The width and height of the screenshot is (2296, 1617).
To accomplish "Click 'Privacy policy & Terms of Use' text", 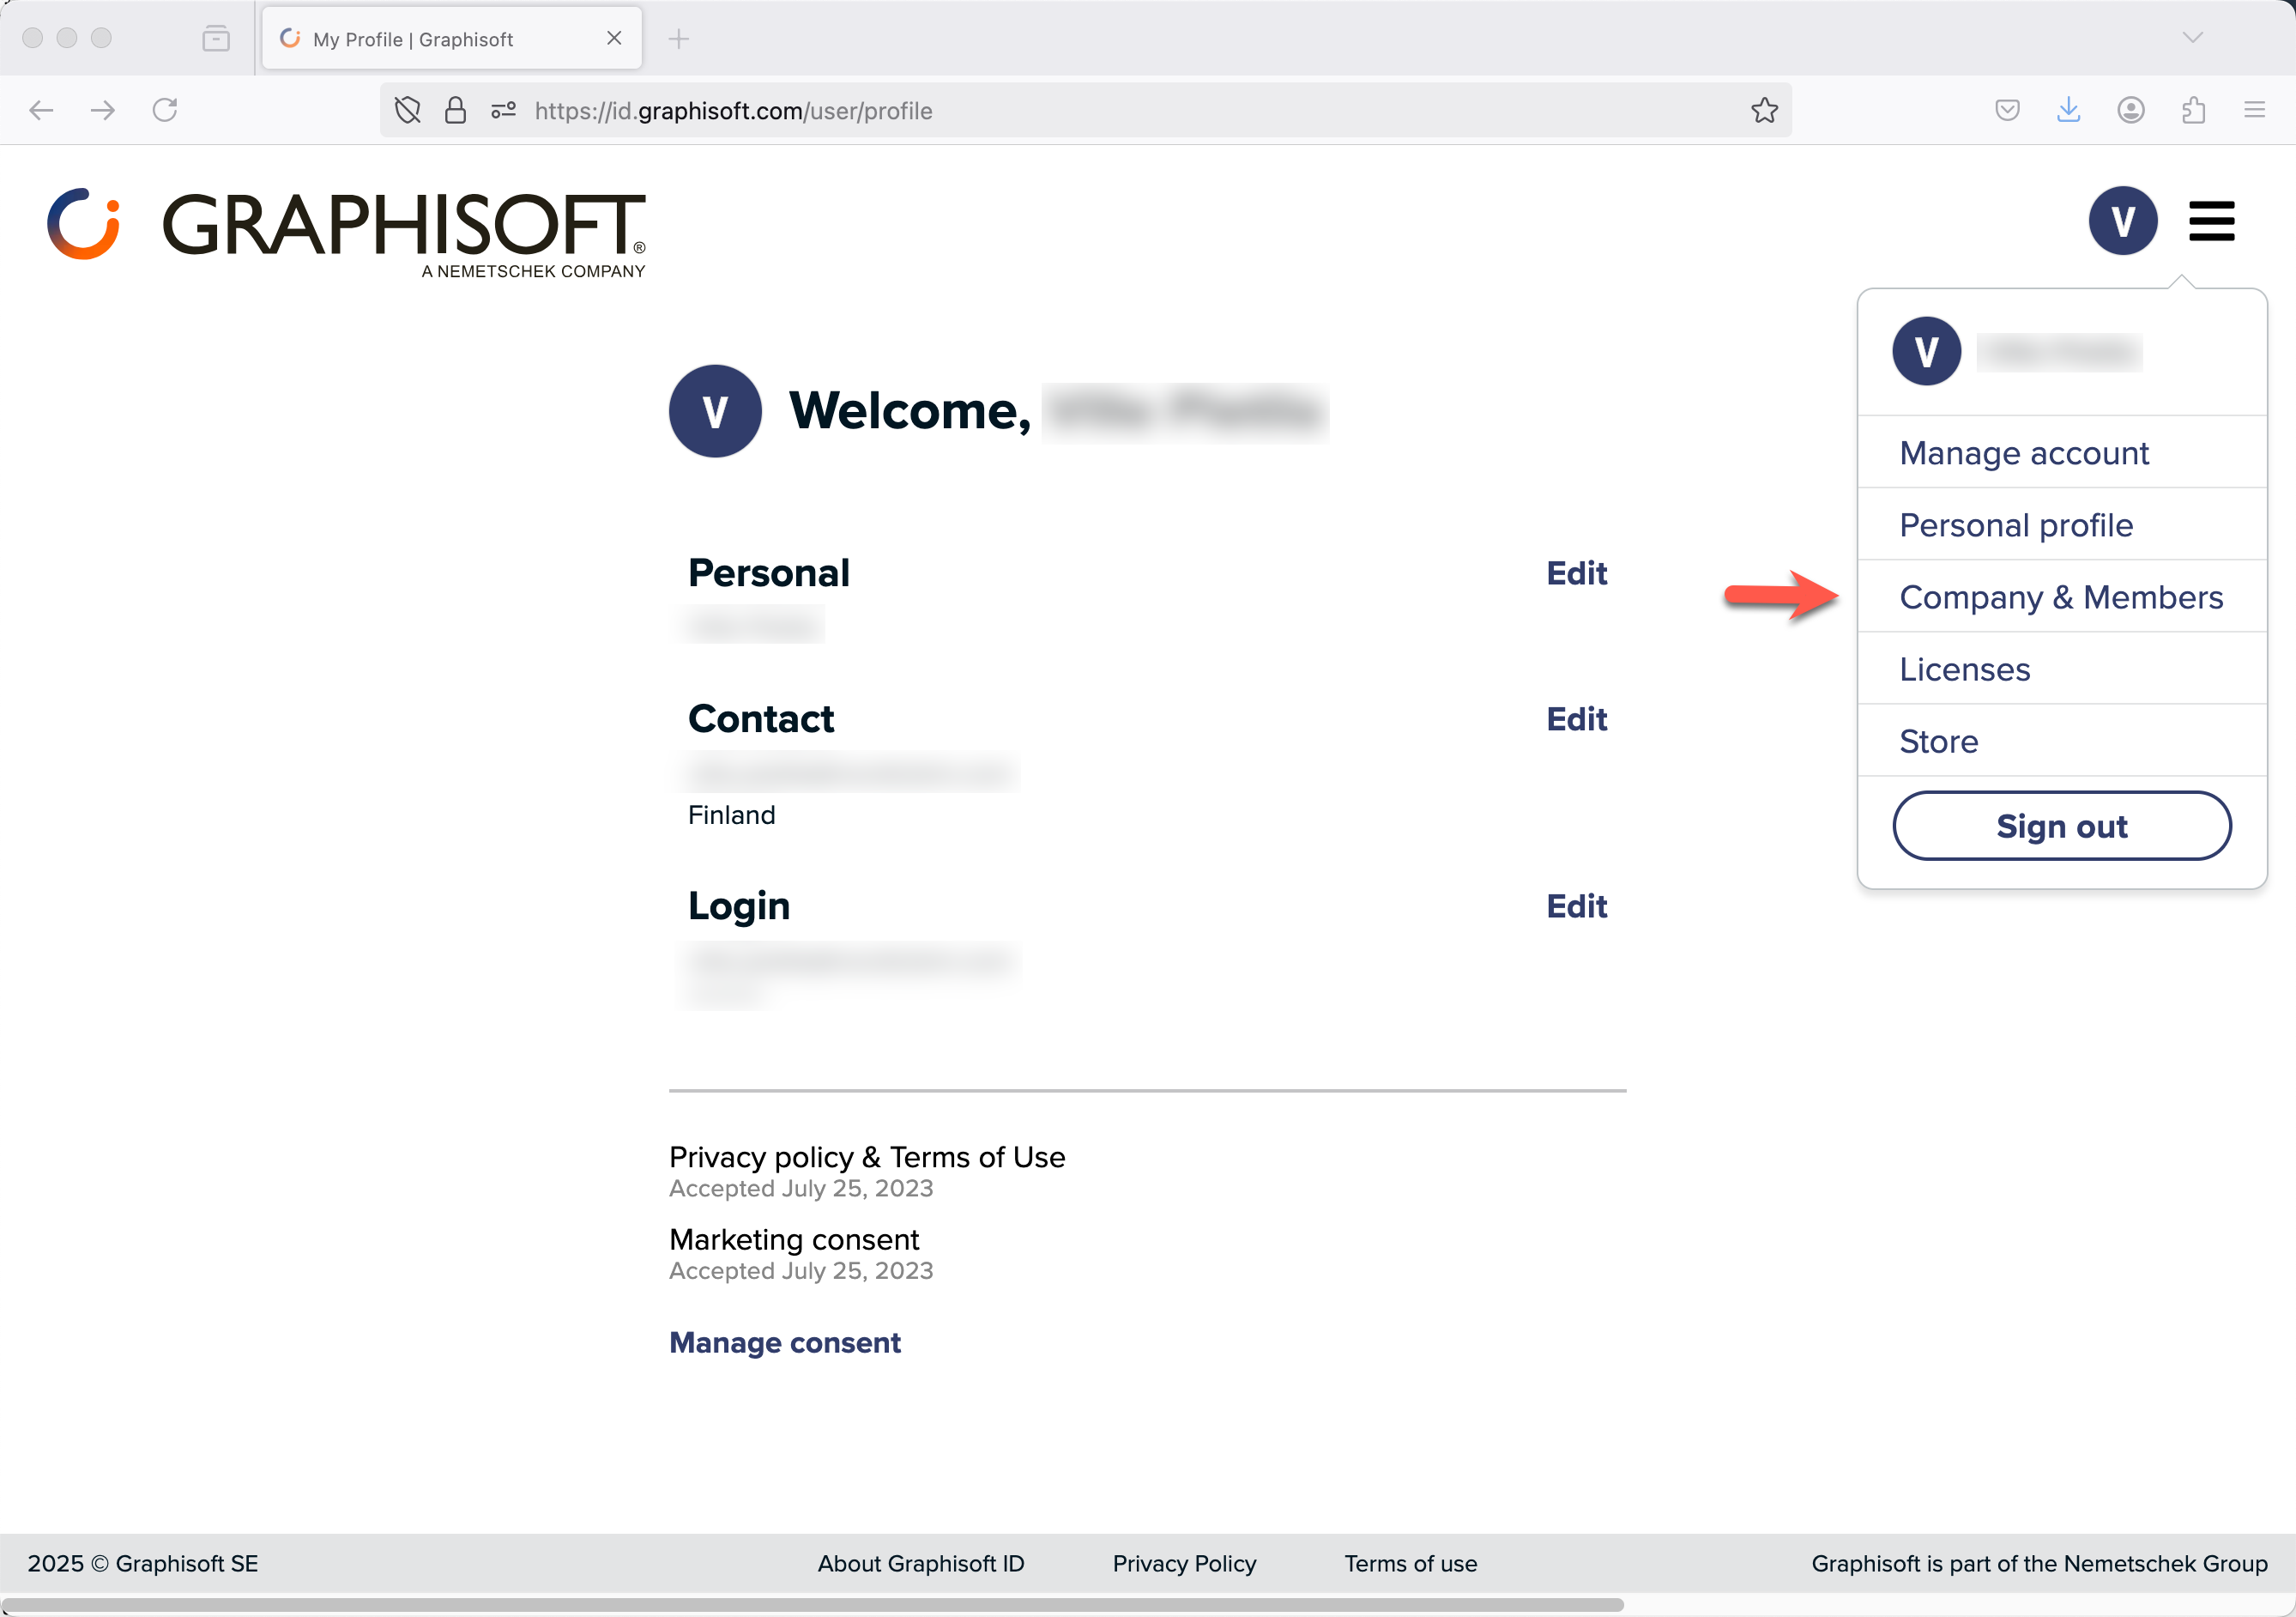I will (x=867, y=1158).
